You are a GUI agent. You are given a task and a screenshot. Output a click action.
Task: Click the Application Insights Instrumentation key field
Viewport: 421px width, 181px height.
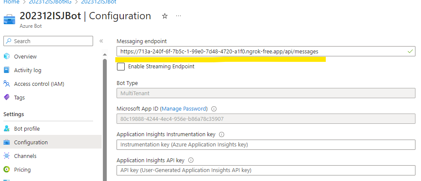pos(266,145)
